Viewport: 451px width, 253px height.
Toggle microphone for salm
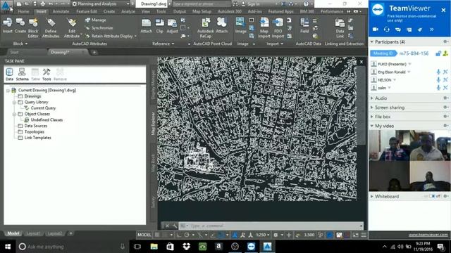coord(438,88)
